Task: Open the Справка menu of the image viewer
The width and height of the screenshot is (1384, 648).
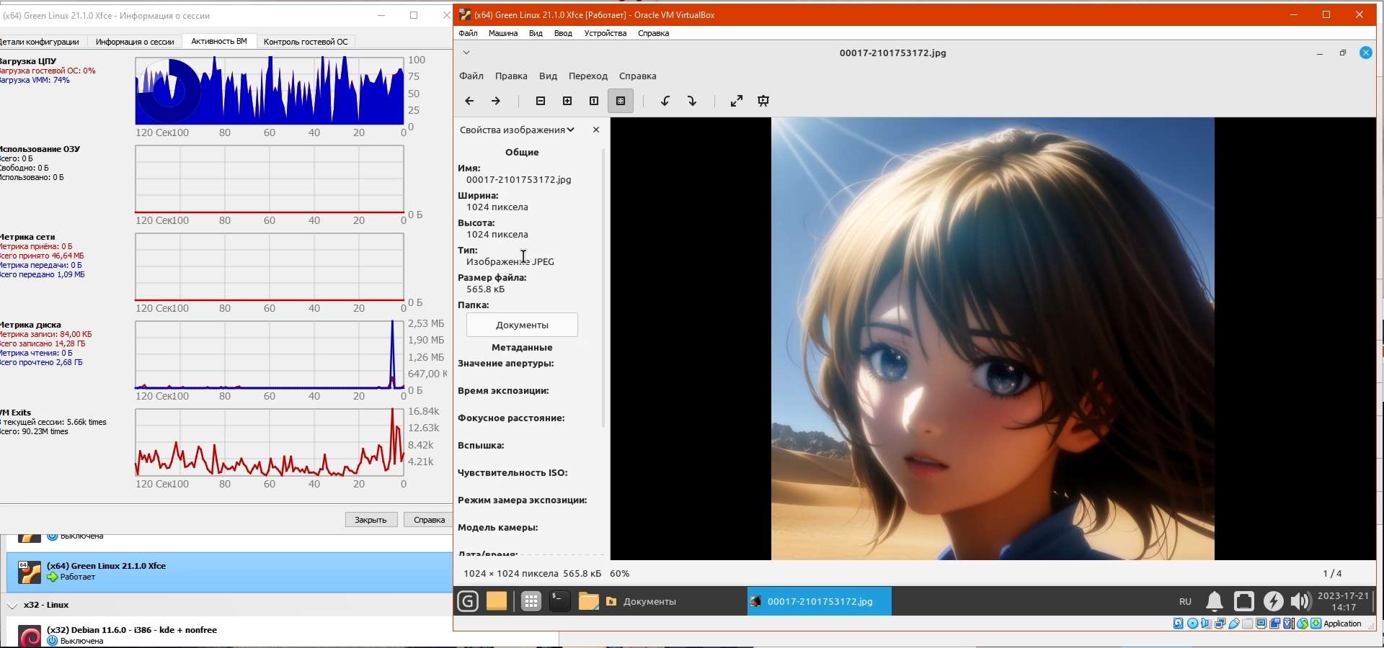Action: tap(638, 76)
